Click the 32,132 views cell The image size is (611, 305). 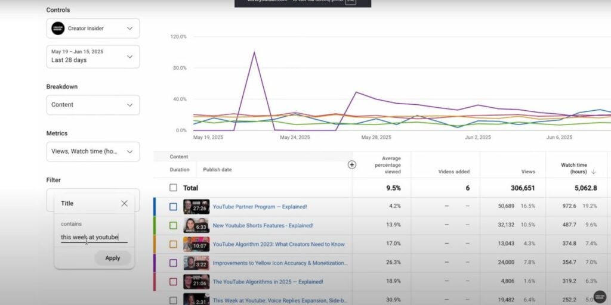[x=506, y=225]
